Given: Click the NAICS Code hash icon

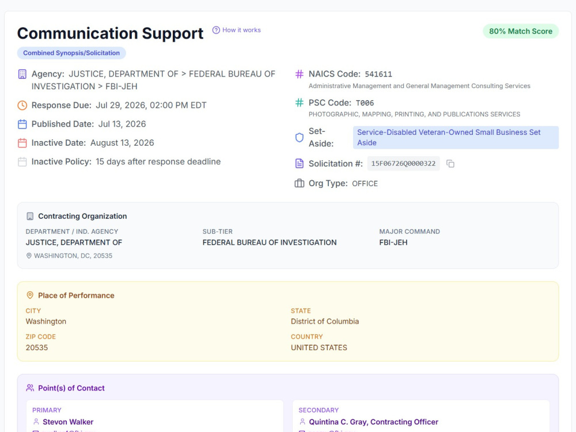Looking at the screenshot, I should (x=300, y=74).
